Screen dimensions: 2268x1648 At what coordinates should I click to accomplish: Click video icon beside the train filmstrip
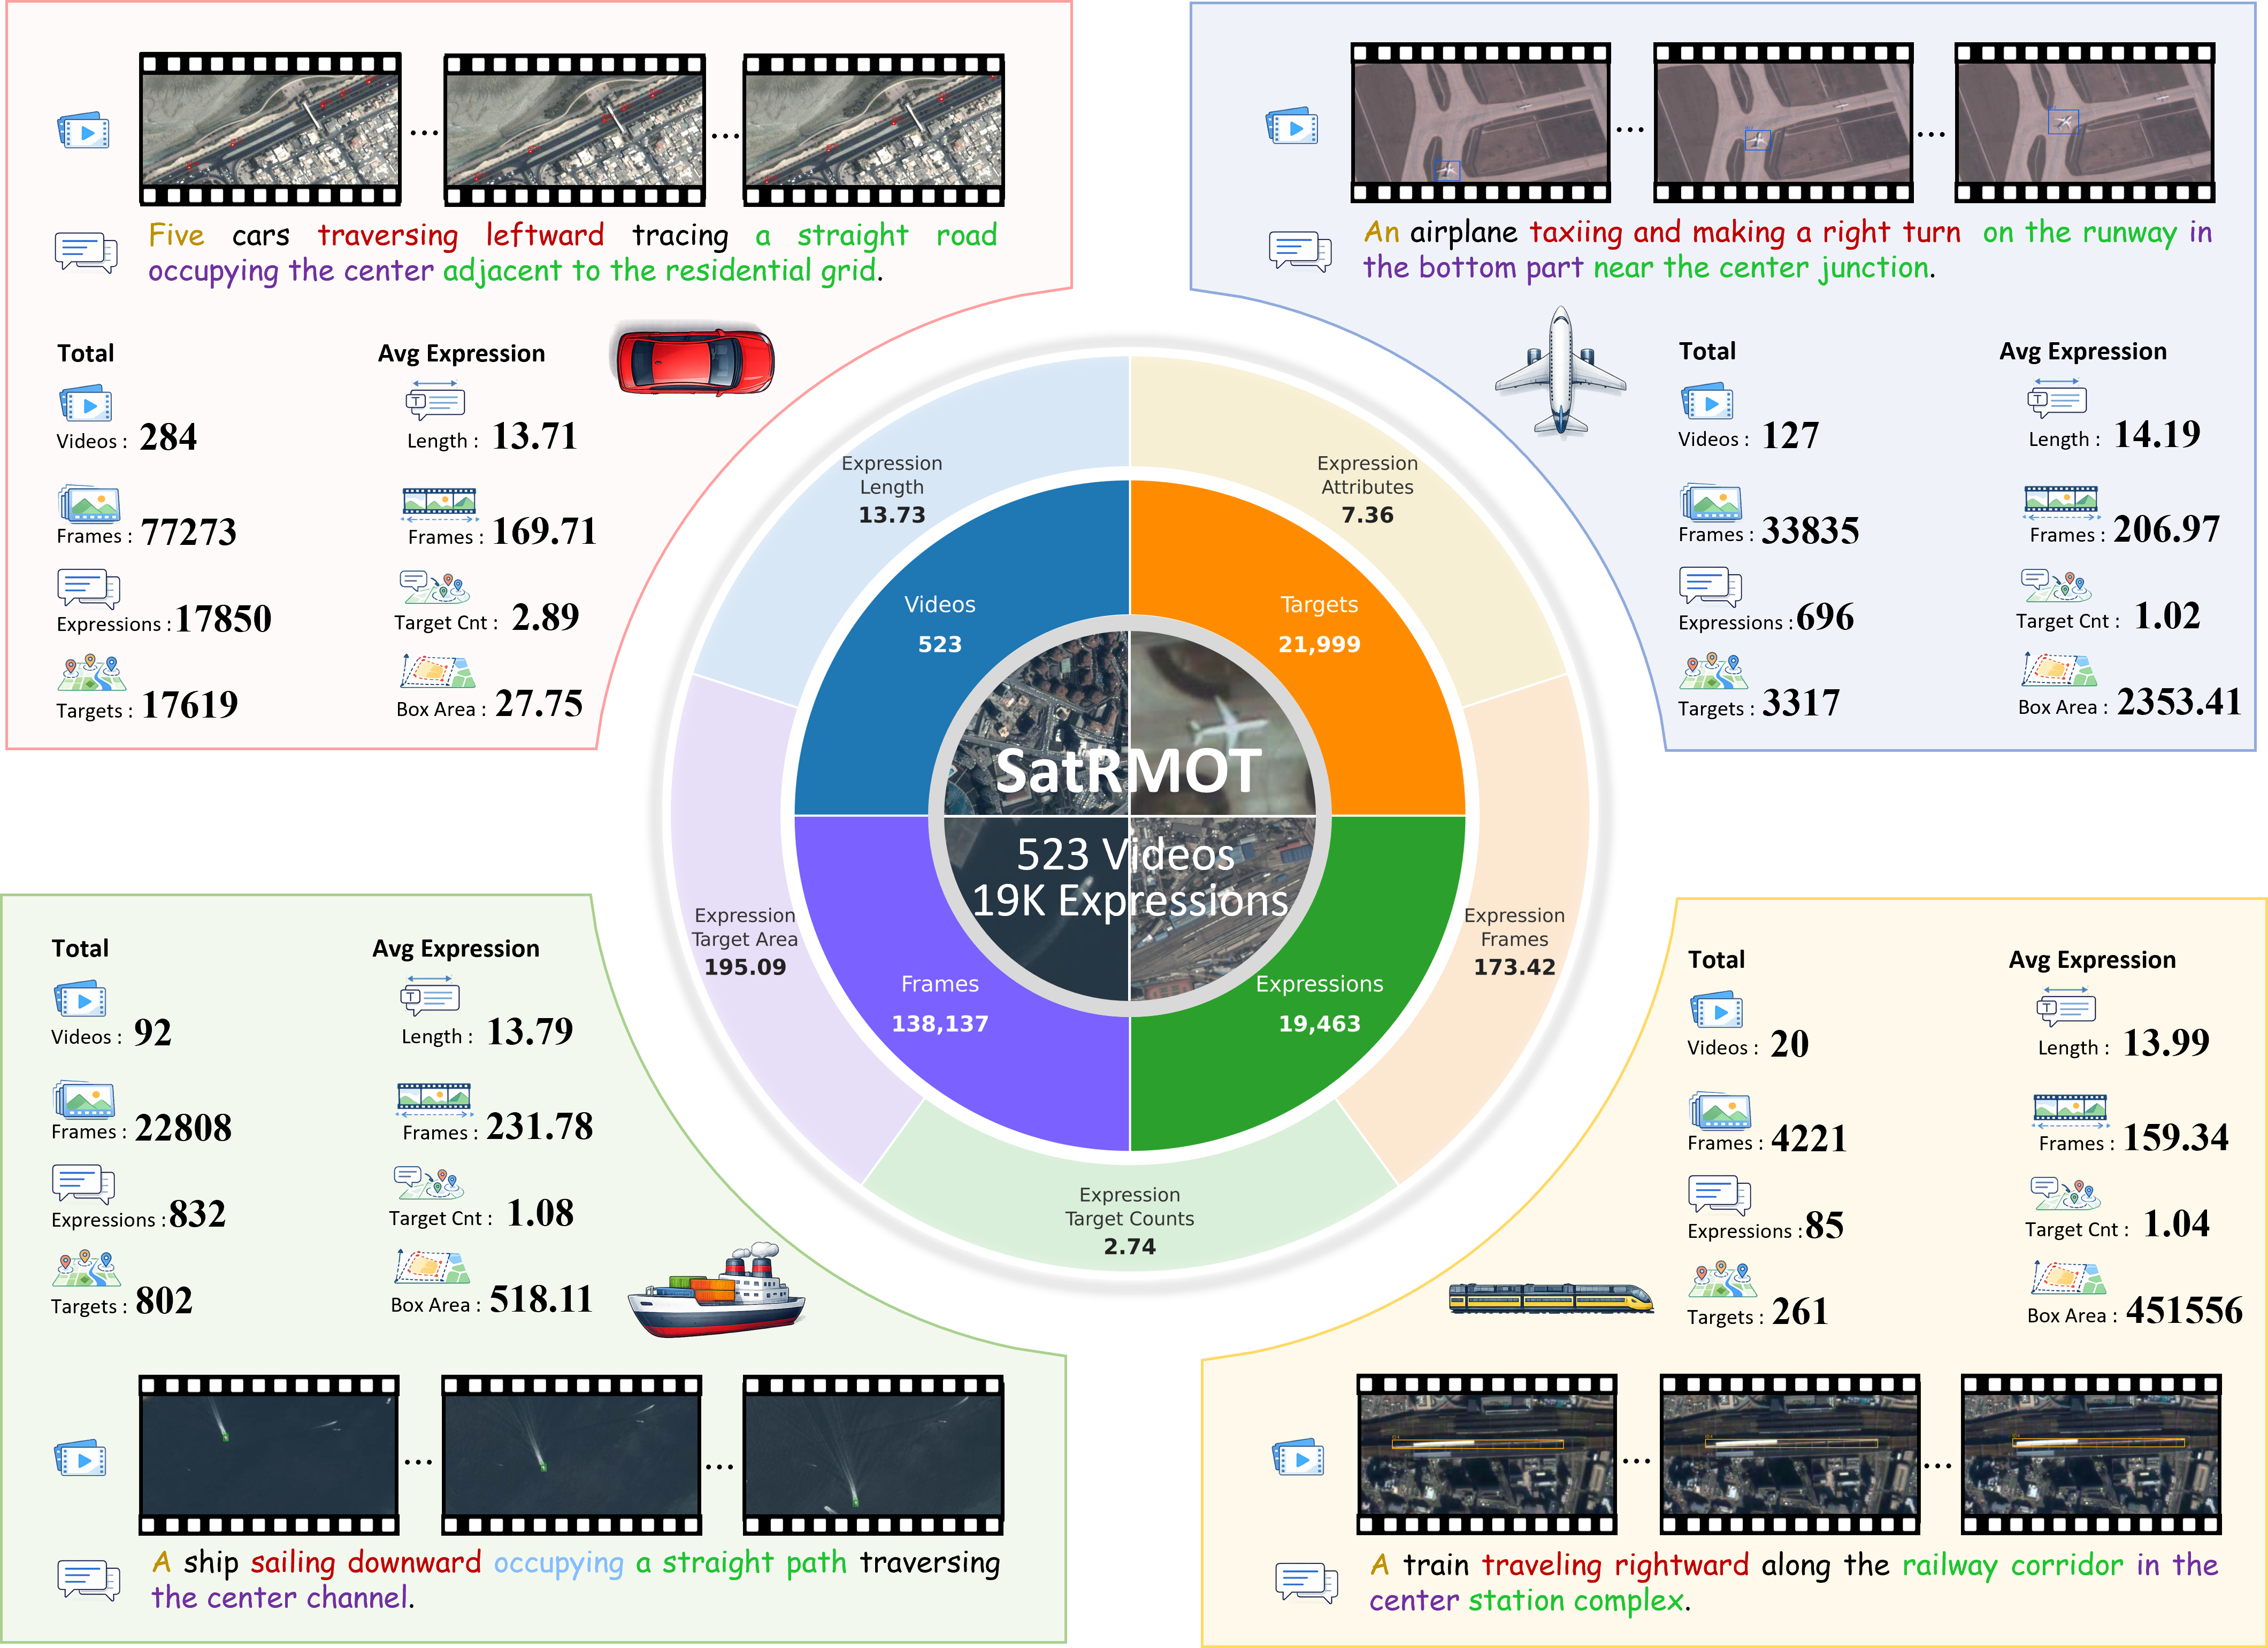pyautogui.click(x=1299, y=1458)
